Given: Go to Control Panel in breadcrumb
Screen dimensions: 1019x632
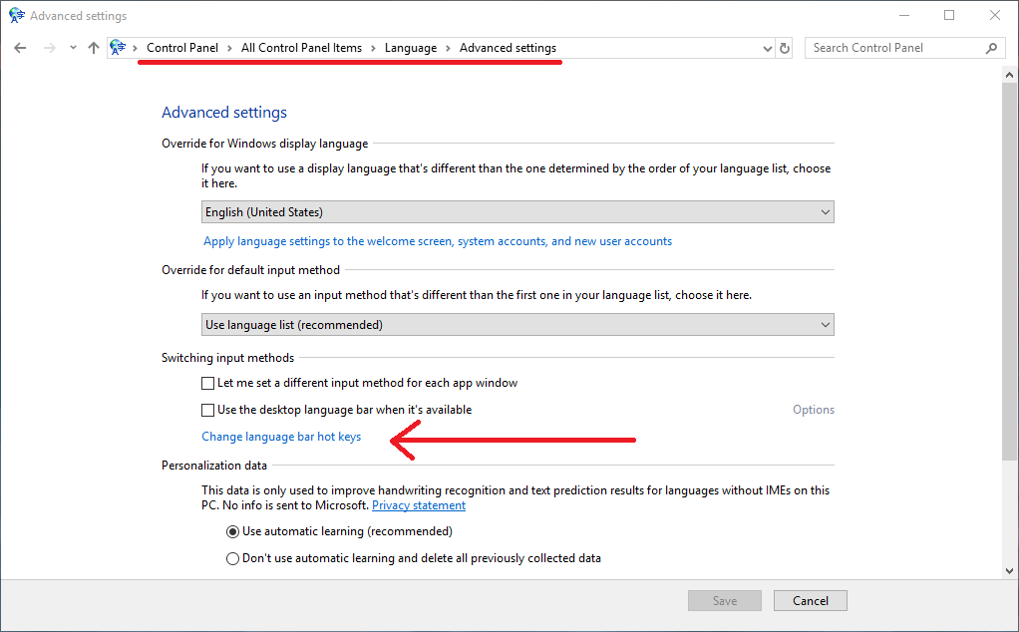Looking at the screenshot, I should coord(181,48).
